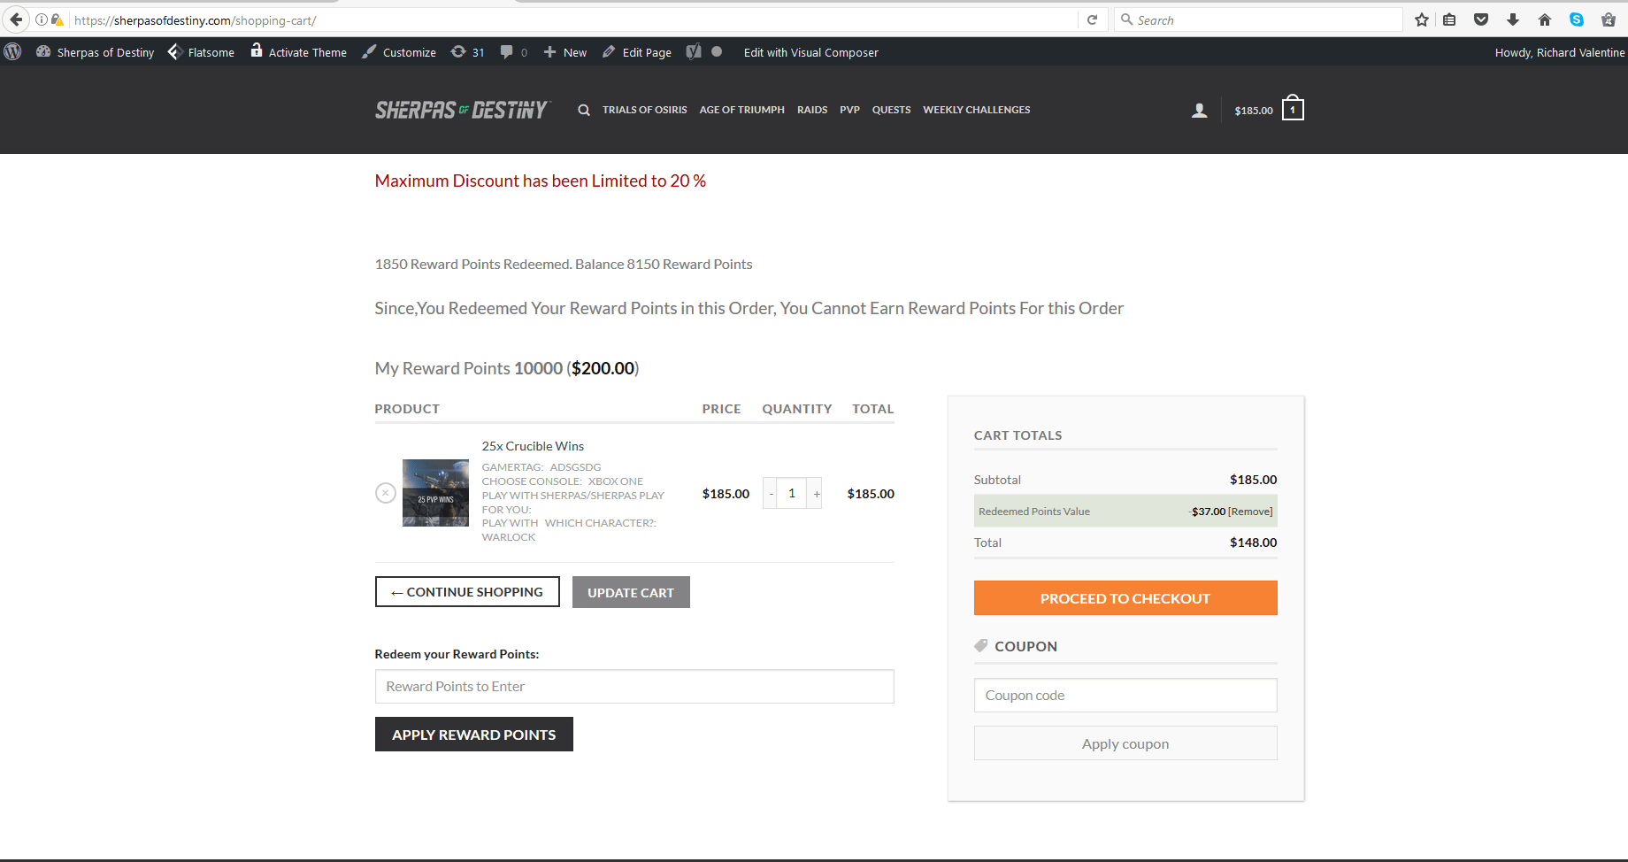Open the WordPress logo menu
The width and height of the screenshot is (1628, 862).
[x=13, y=52]
